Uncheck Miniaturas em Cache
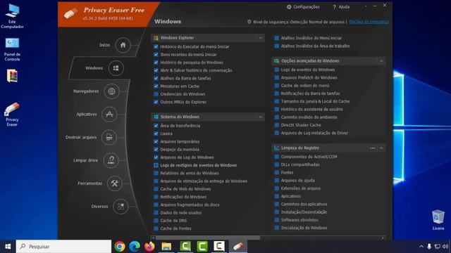 (x=156, y=86)
